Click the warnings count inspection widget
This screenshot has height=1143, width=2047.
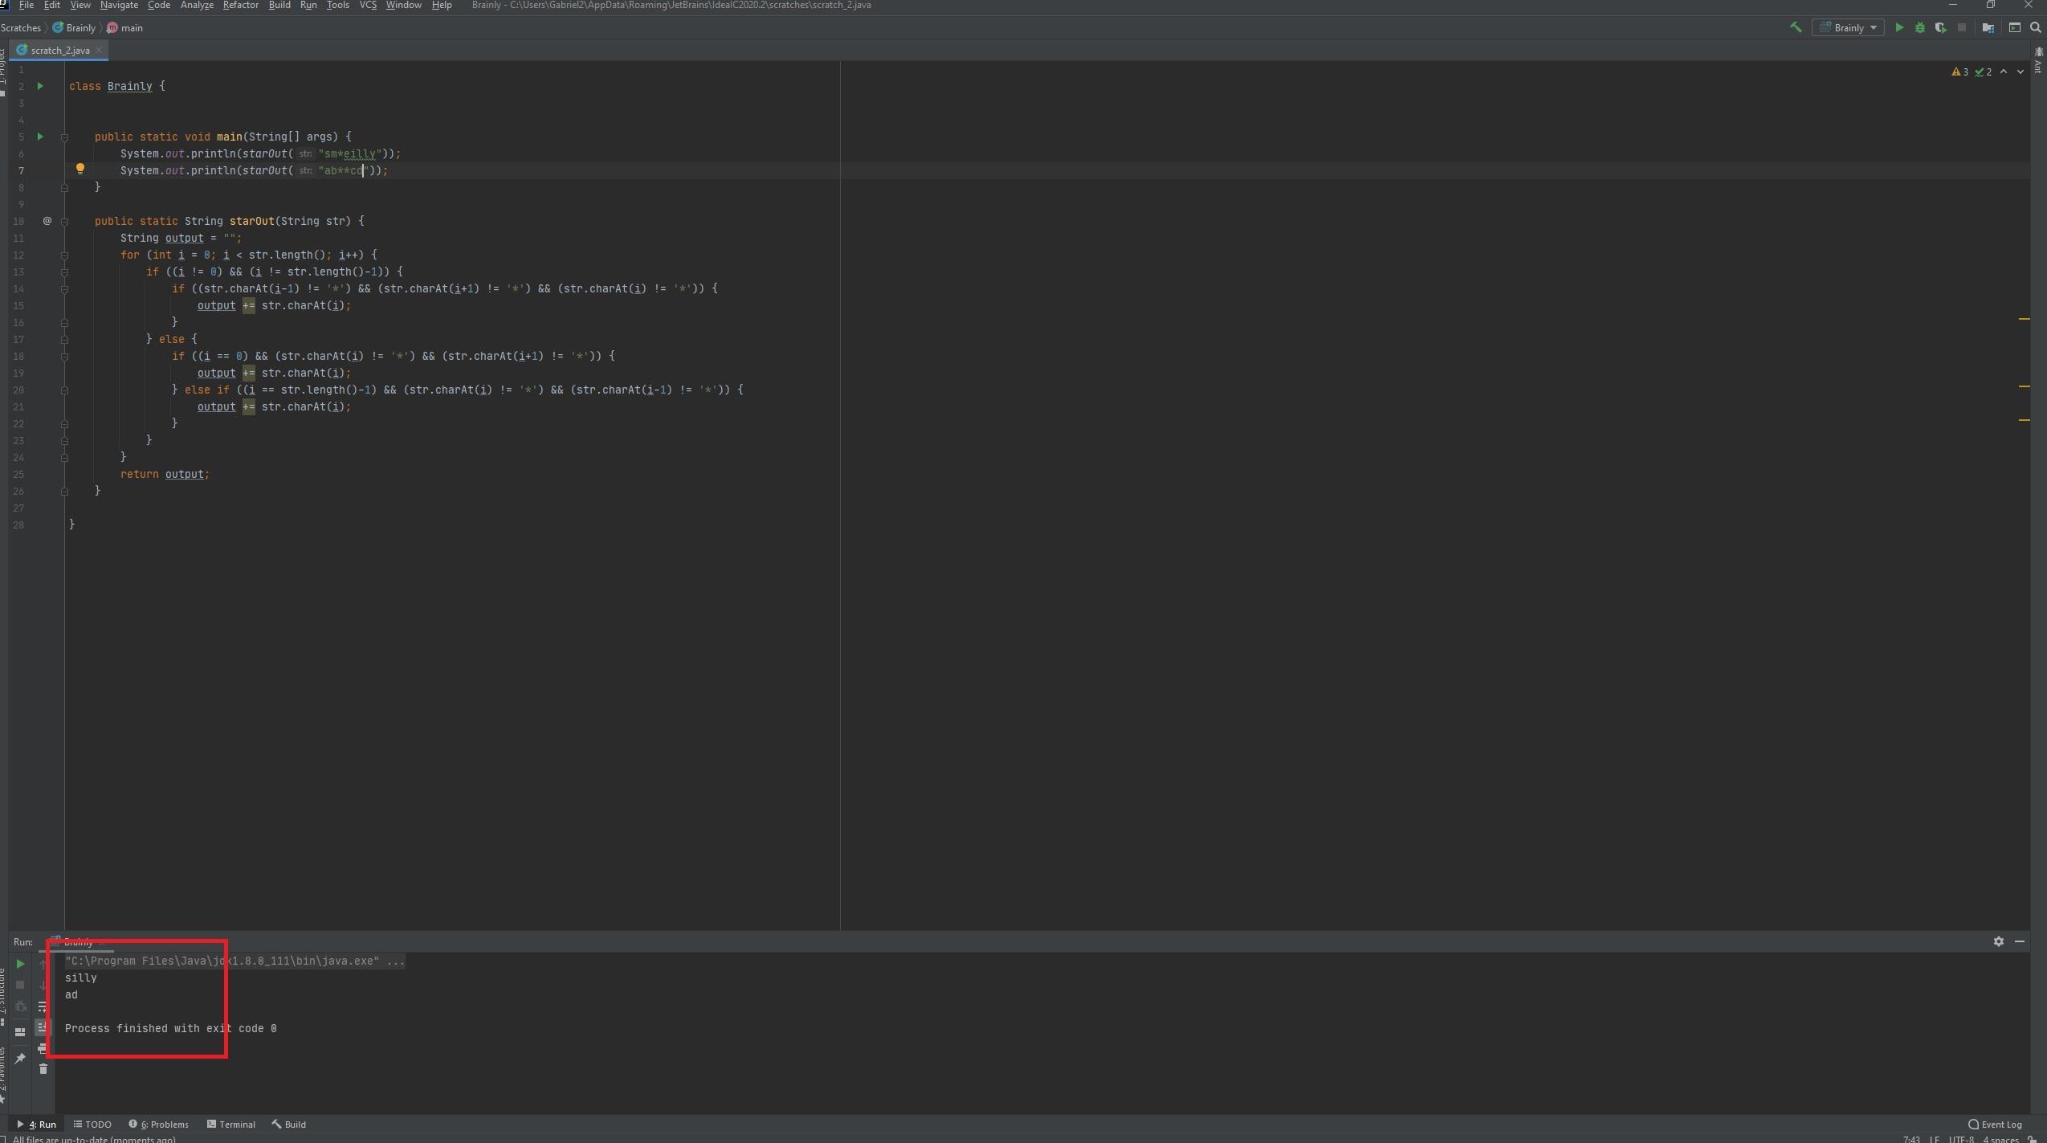pyautogui.click(x=1960, y=72)
